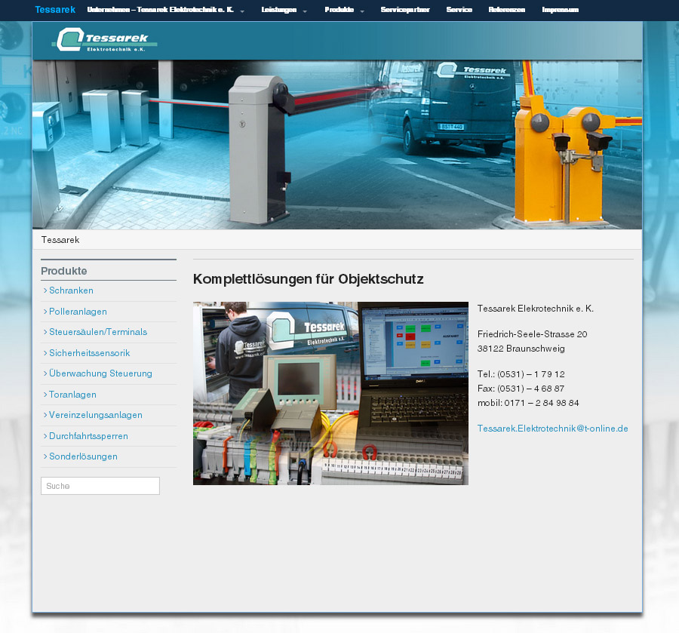Click the Tessarek breadcrumb text

(60, 240)
